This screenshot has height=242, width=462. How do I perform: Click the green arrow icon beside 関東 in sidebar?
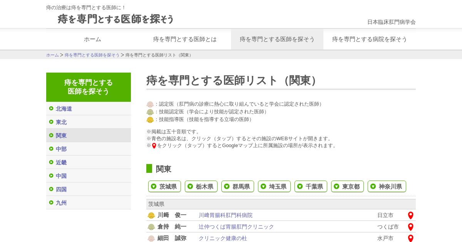tap(51, 135)
